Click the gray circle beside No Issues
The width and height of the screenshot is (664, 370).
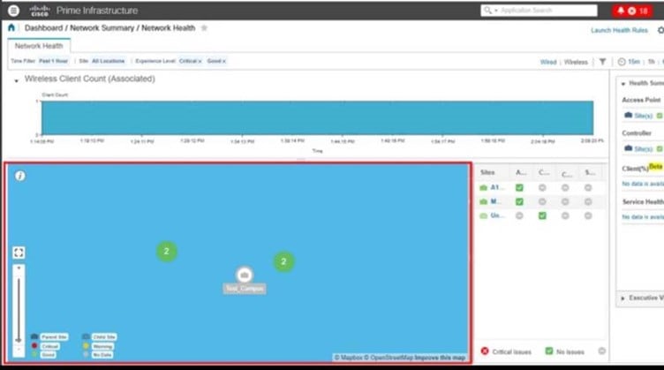tap(601, 351)
